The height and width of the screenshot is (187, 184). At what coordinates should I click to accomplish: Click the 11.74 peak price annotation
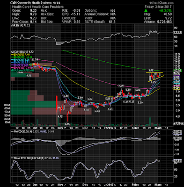pyautogui.click(x=35, y=59)
